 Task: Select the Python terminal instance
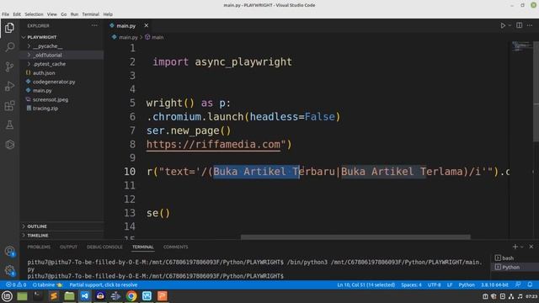(514, 267)
